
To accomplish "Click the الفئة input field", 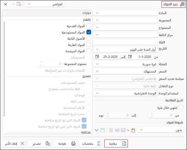I will pos(126,42).
